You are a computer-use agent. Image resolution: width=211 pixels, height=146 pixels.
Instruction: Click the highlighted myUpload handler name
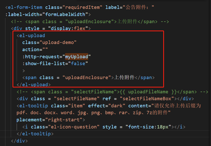77,57
